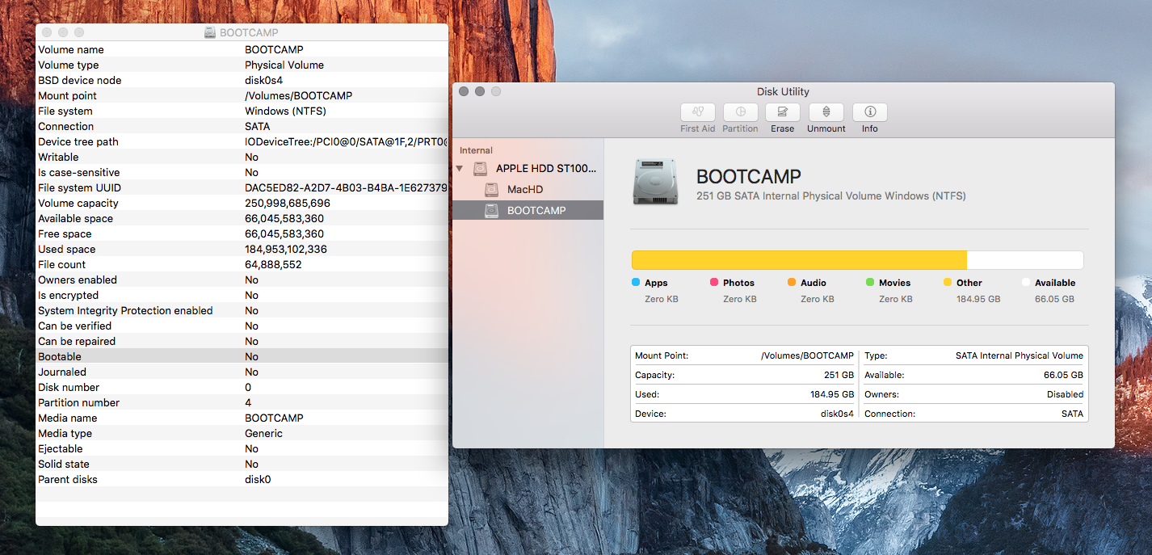Click '251 GB SATA Internal Physical Volume' subtitle
This screenshot has height=555, width=1152.
[x=831, y=196]
